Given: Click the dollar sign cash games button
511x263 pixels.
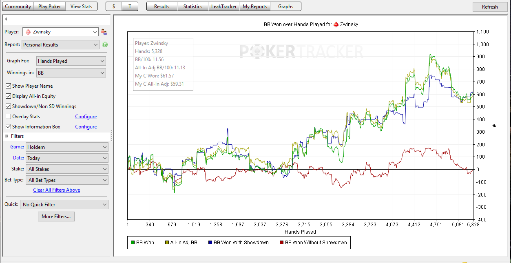Looking at the screenshot, I should 114,7.
